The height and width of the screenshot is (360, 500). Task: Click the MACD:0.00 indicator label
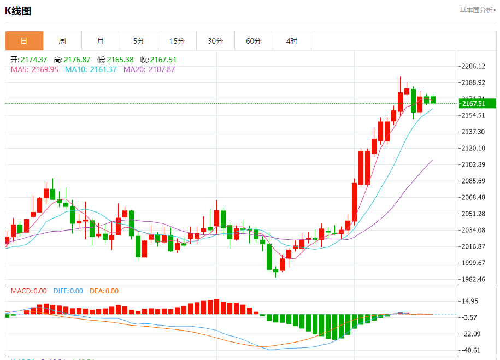click(x=29, y=291)
